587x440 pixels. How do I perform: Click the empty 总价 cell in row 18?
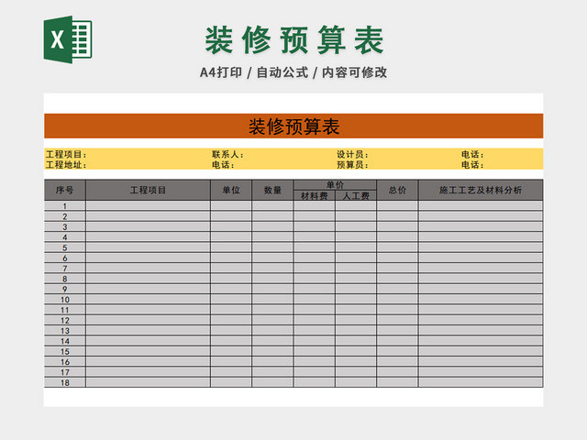point(397,382)
